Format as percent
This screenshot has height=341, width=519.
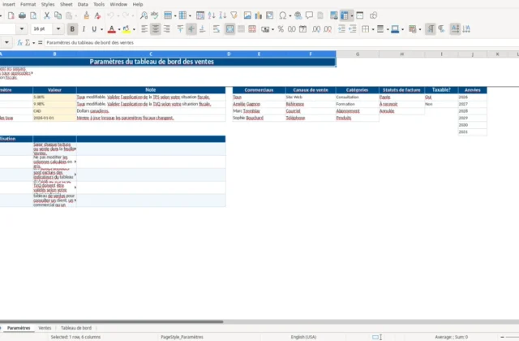pos(281,29)
